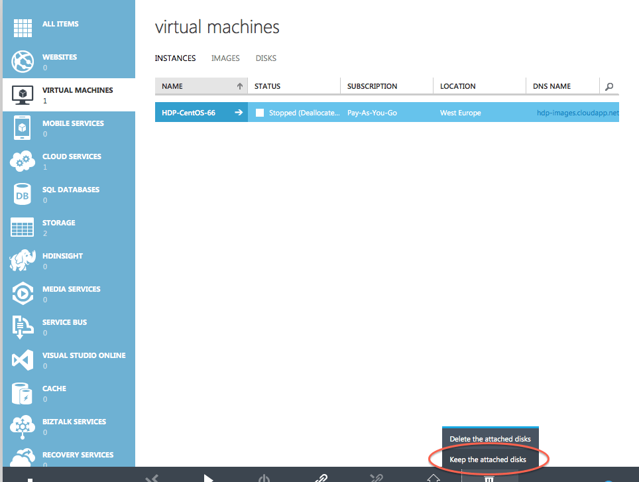Image resolution: width=639 pixels, height=482 pixels.
Task: Open the SERVICE BUS section icon
Action: click(22, 326)
